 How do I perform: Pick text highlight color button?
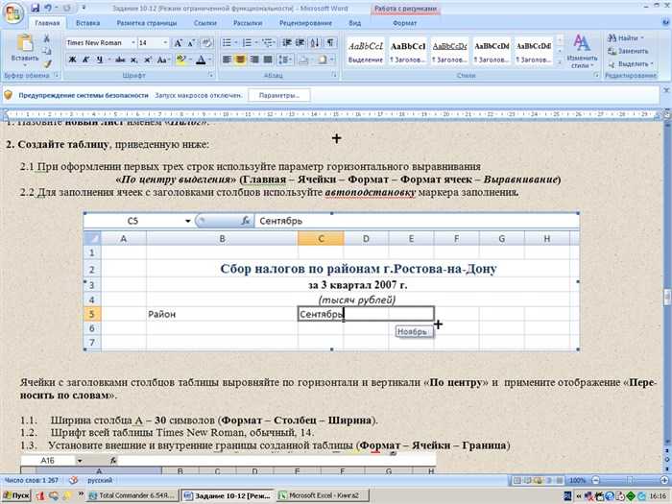tap(180, 60)
